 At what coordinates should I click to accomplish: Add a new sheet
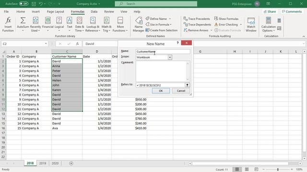(71, 163)
